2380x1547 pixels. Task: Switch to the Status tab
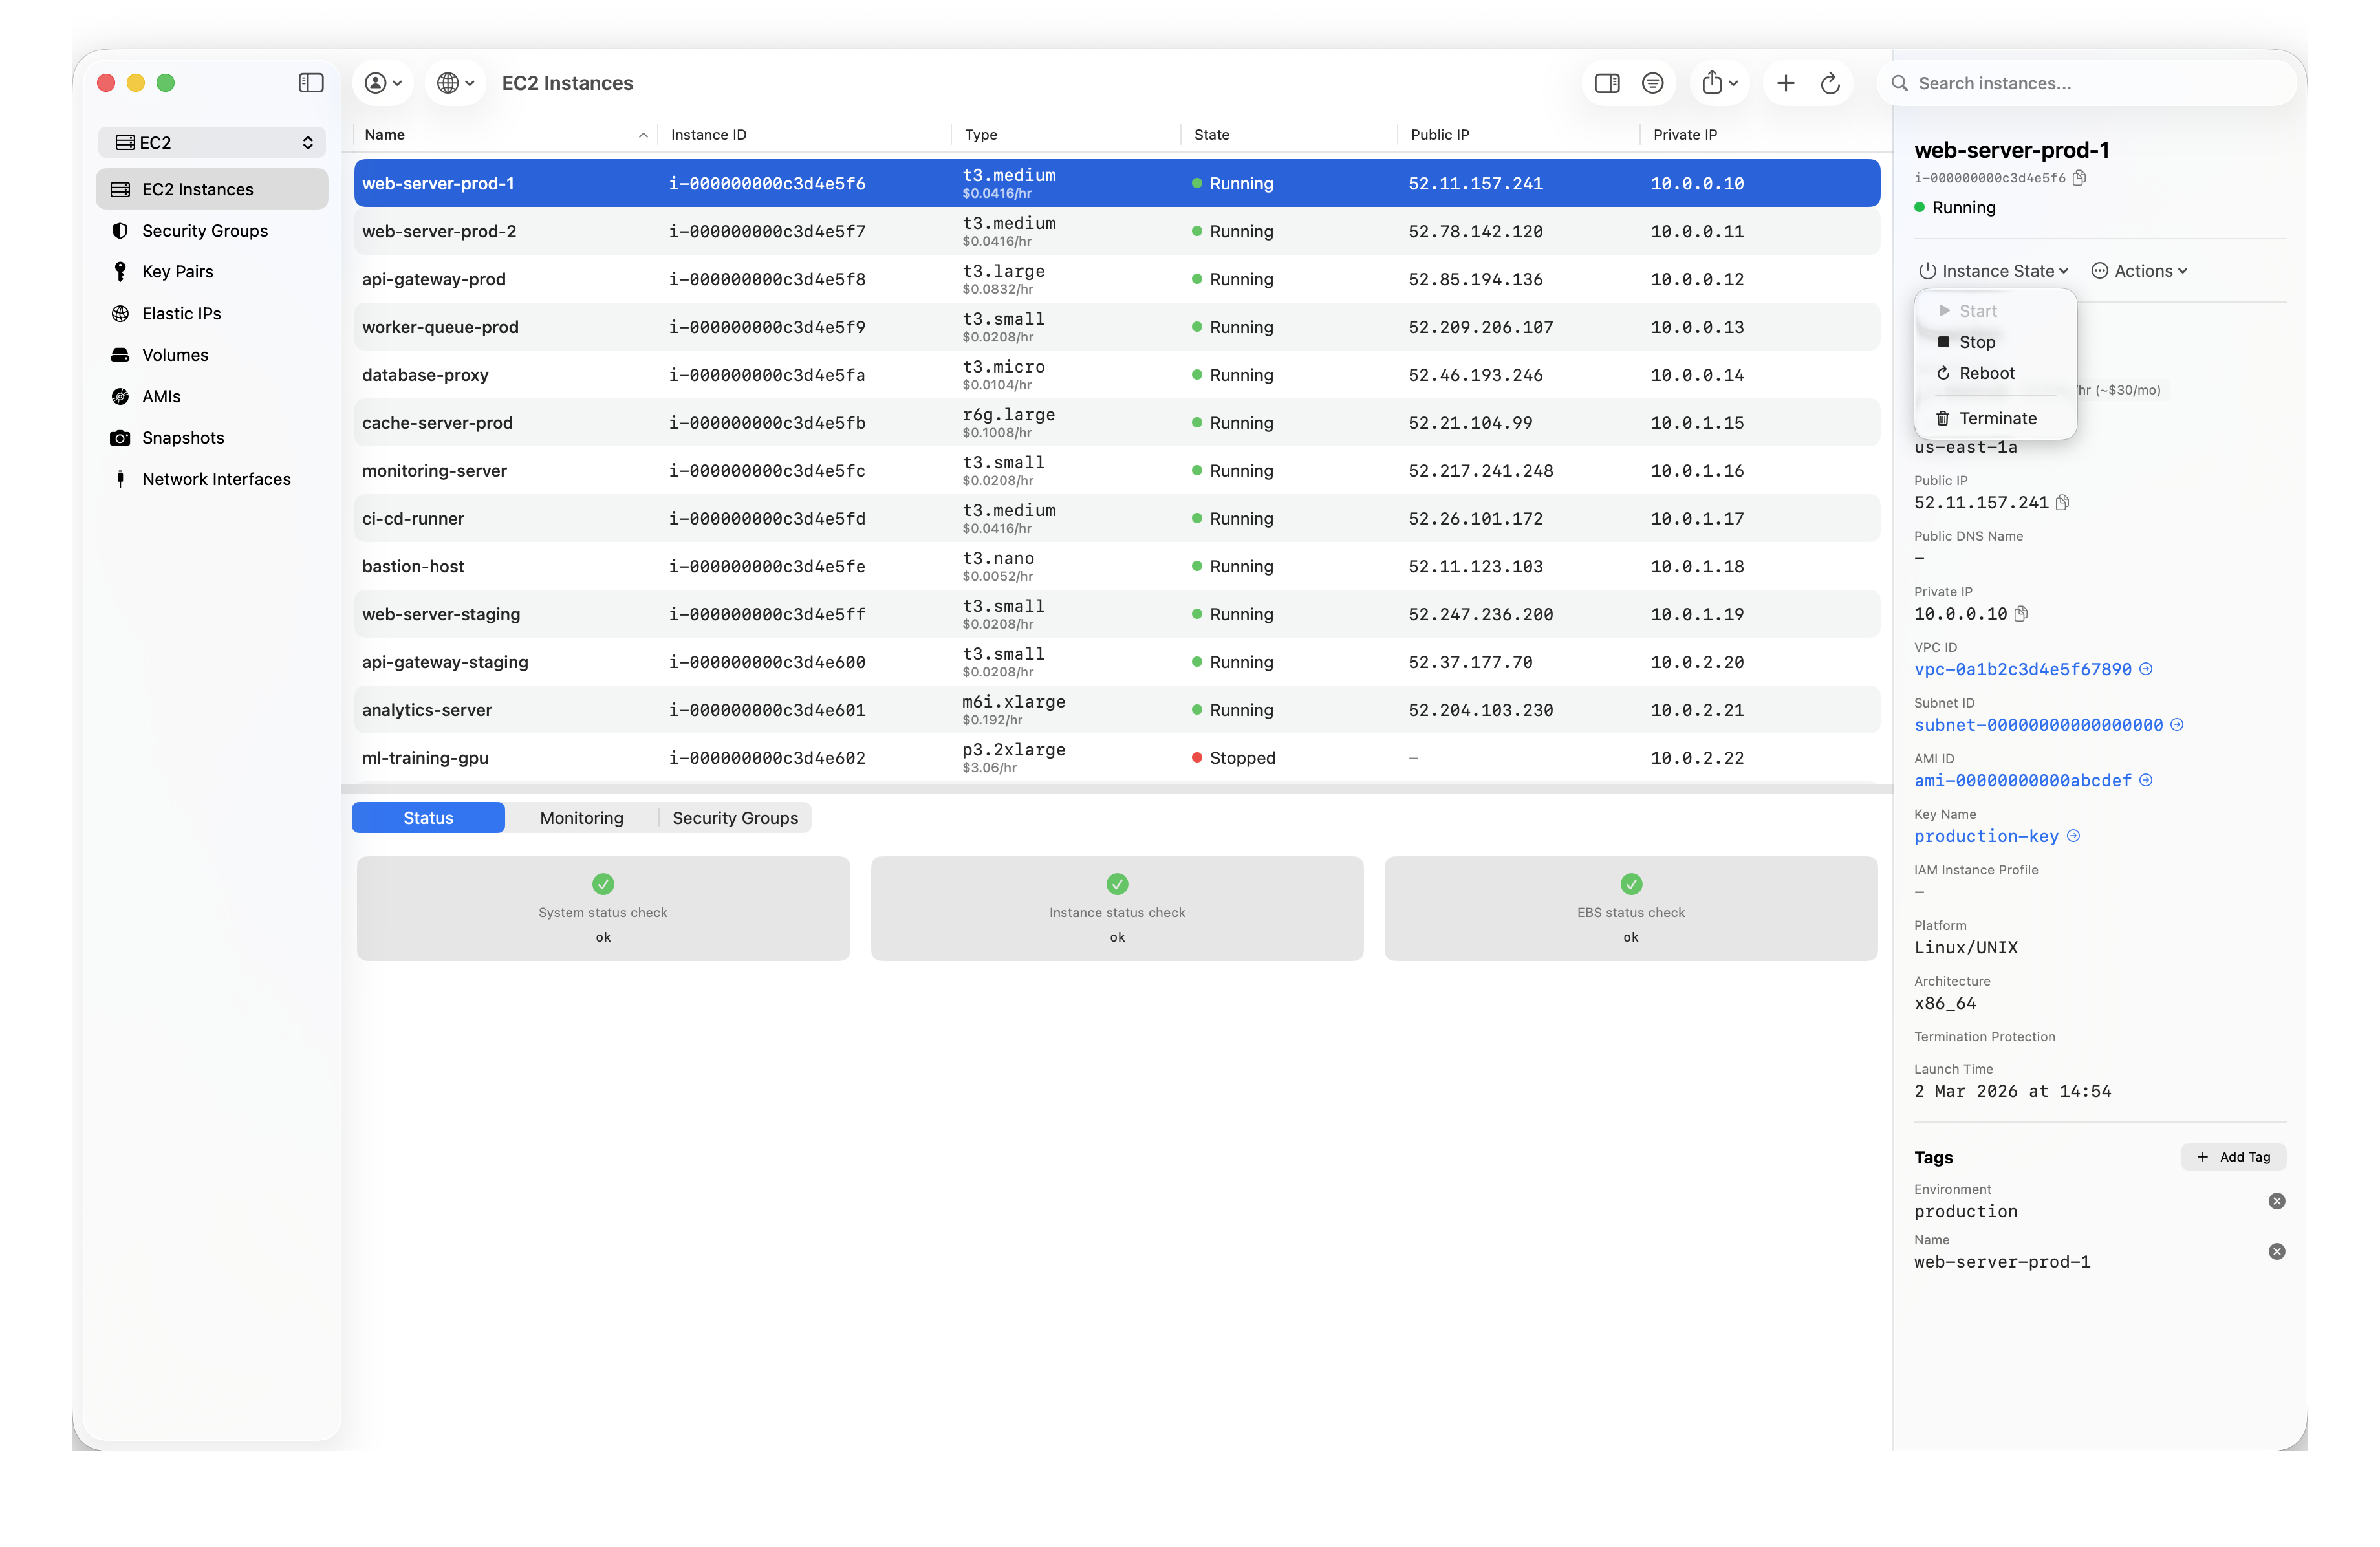(428, 818)
